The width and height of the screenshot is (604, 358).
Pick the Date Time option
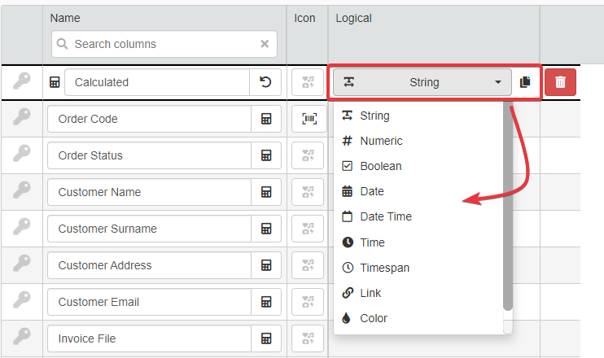tap(386, 216)
